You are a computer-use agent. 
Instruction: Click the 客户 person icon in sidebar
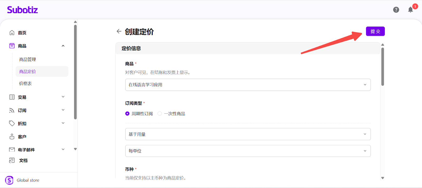pos(12,137)
